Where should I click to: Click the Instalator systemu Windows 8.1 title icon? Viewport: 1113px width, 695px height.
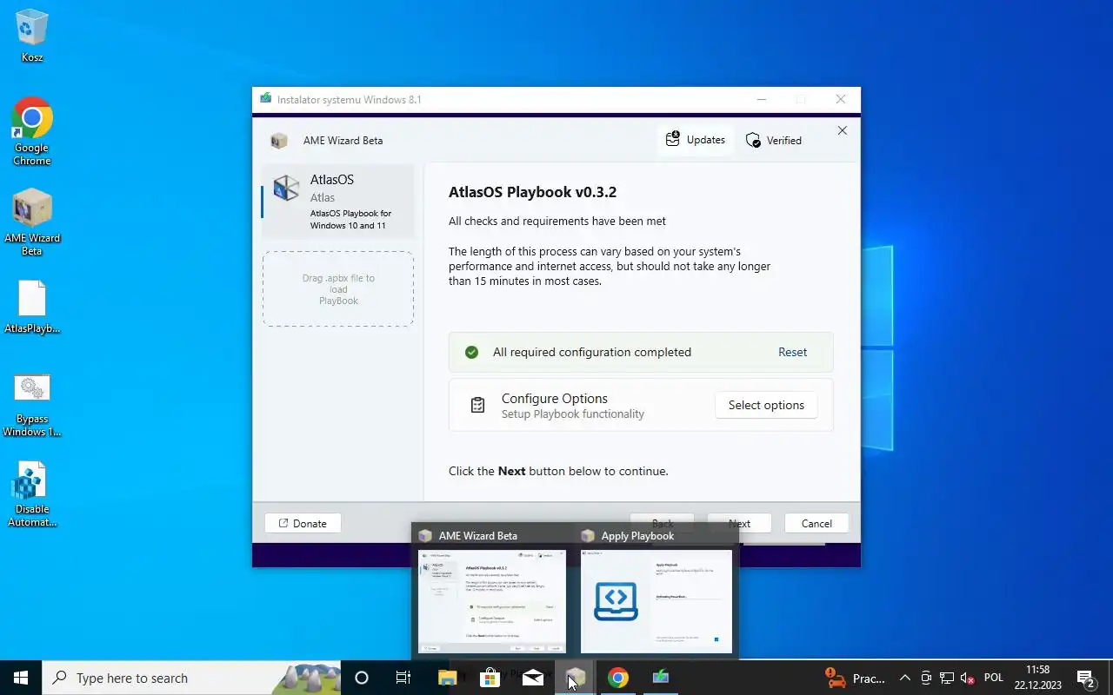(265, 99)
